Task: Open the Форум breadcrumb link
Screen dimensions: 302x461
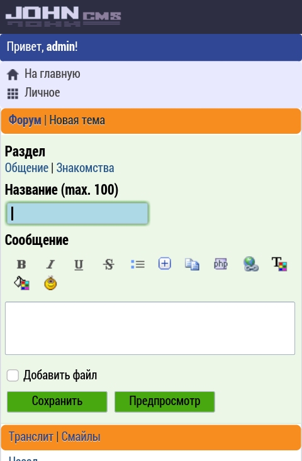Action: coord(25,120)
